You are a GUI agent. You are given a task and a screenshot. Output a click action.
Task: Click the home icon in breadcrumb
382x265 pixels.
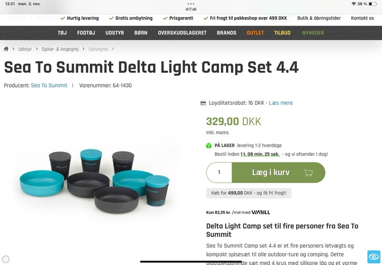[x=6, y=49]
